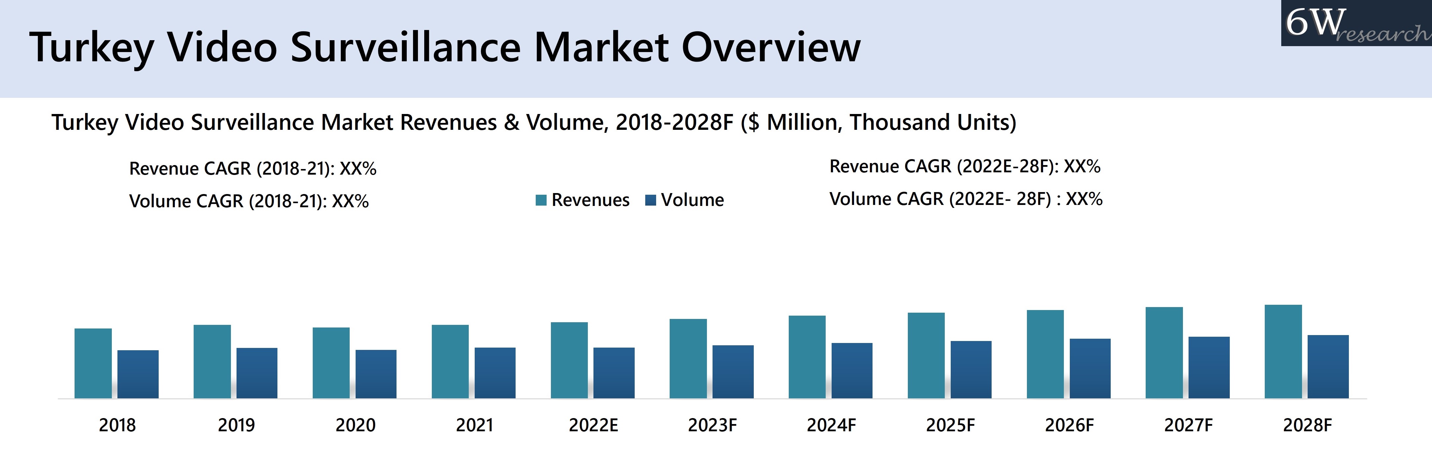Image resolution: width=1432 pixels, height=455 pixels.
Task: Click the 2022E Revenues bar
Action: pyautogui.click(x=569, y=360)
